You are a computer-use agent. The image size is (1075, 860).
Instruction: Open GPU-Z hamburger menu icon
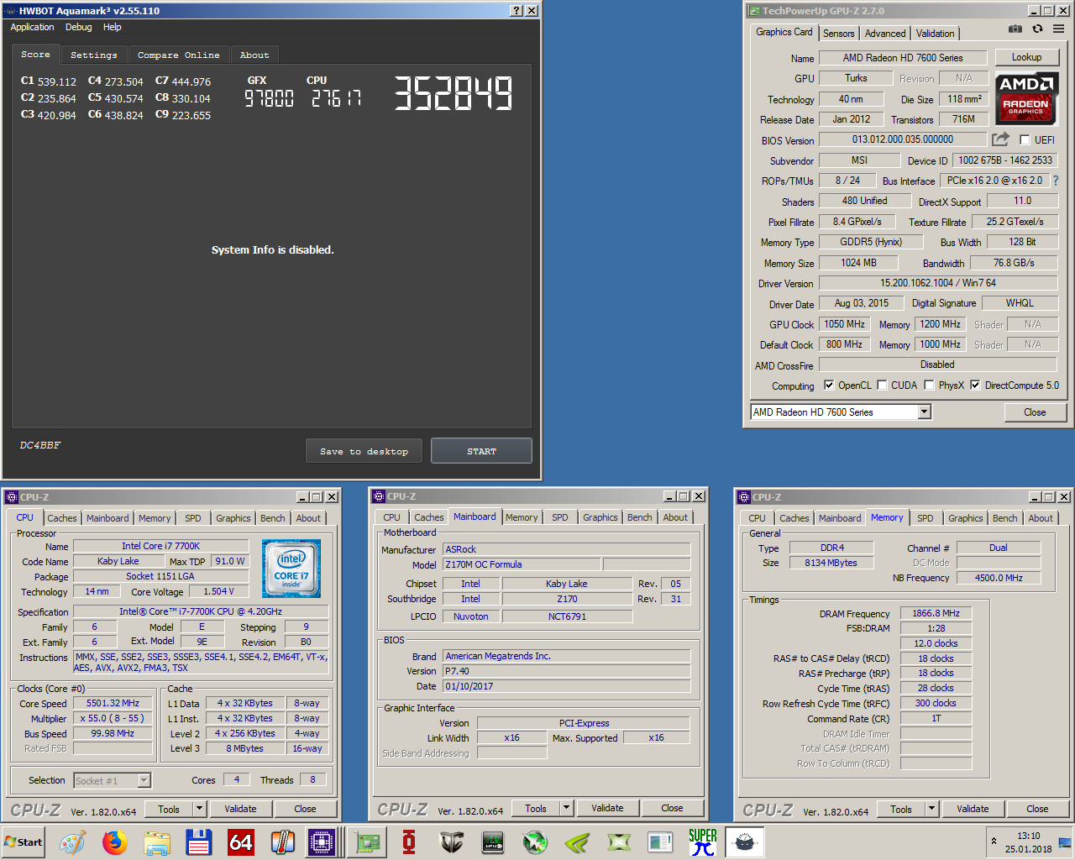point(1058,29)
